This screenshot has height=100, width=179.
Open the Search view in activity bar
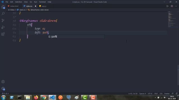coord(3,14)
